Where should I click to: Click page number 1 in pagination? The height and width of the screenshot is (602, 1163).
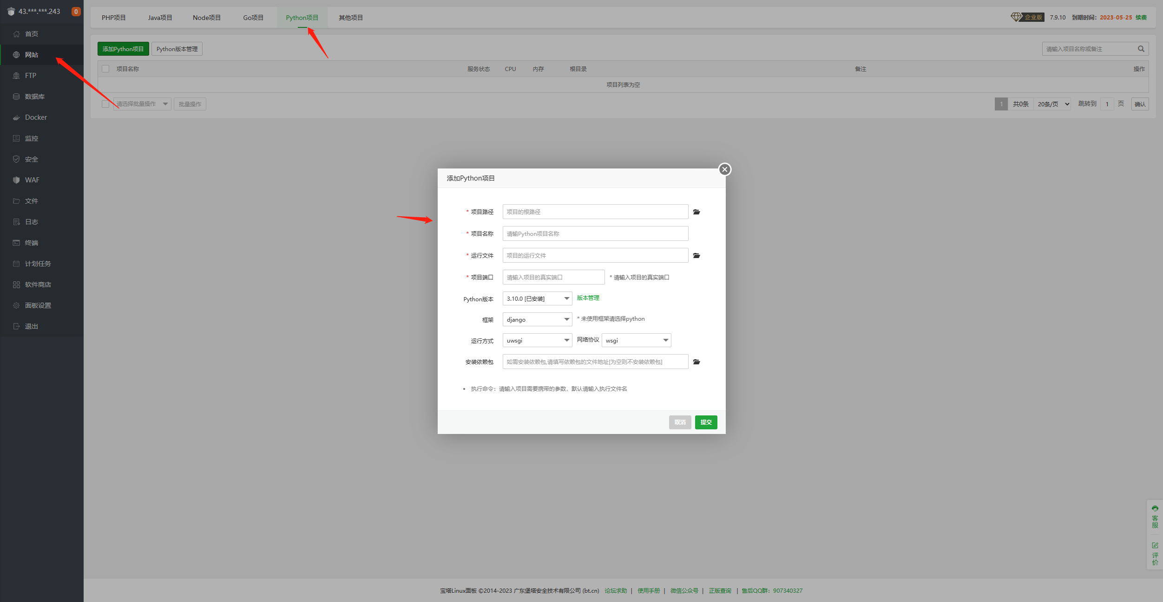(x=1001, y=104)
